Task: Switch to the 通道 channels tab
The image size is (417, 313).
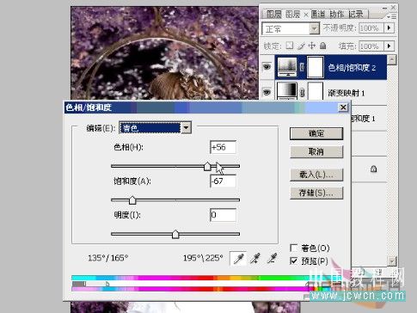Action: click(318, 14)
